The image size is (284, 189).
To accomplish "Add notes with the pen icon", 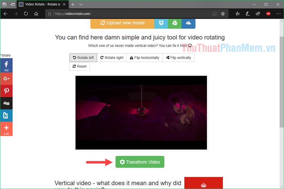I will click(247, 14).
